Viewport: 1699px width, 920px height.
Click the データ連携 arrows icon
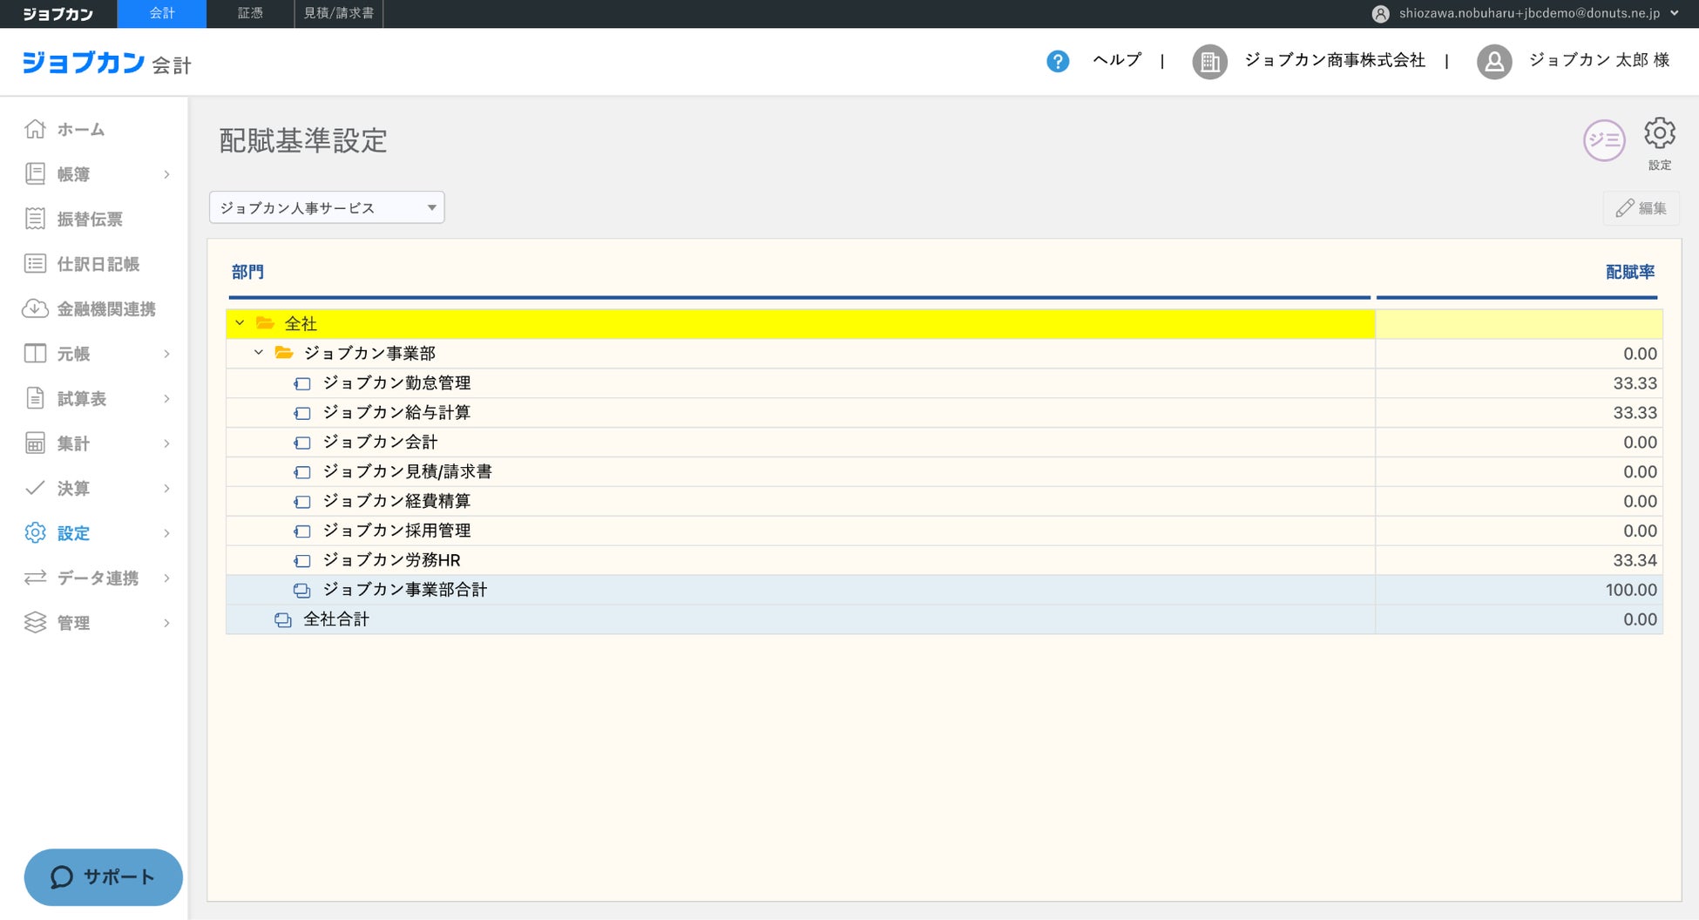click(35, 578)
